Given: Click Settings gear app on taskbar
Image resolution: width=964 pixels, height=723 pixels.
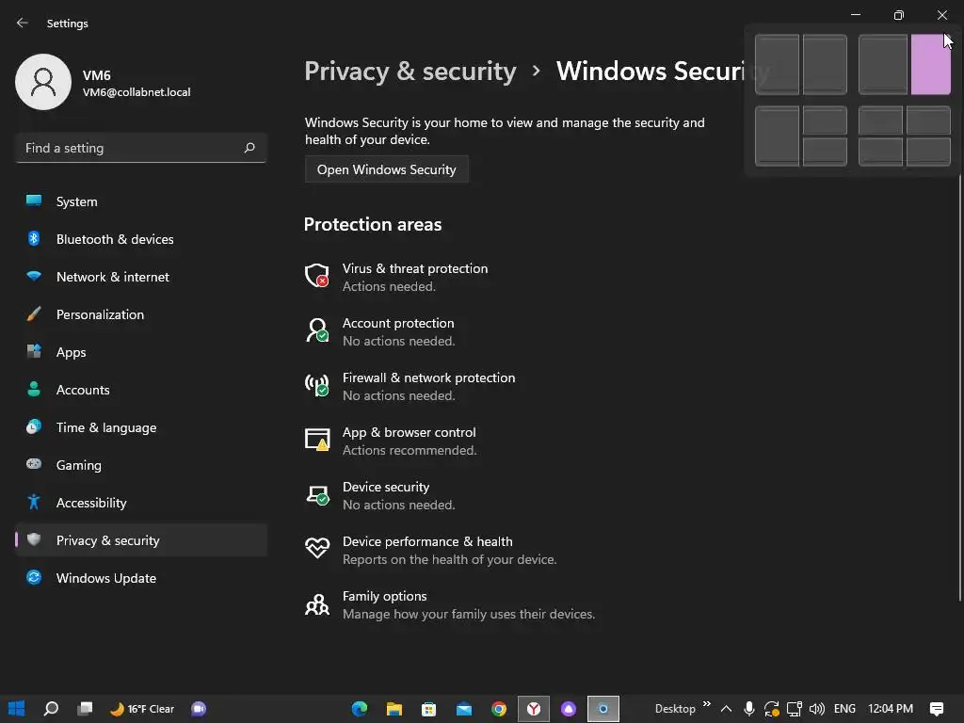Looking at the screenshot, I should [x=603, y=709].
